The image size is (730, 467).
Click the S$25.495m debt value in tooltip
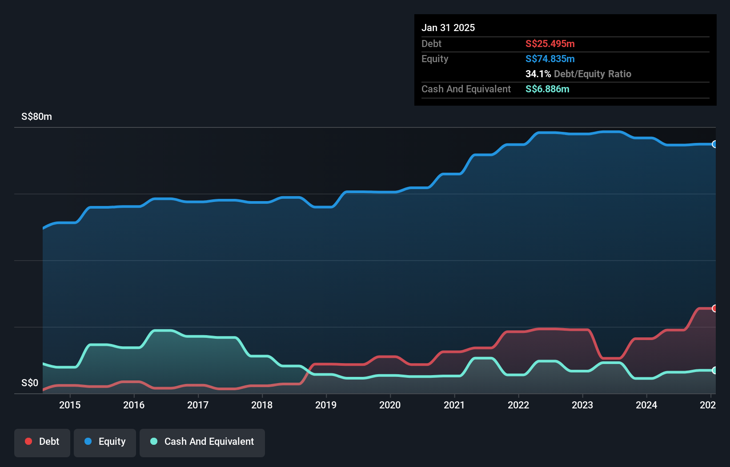(550, 44)
